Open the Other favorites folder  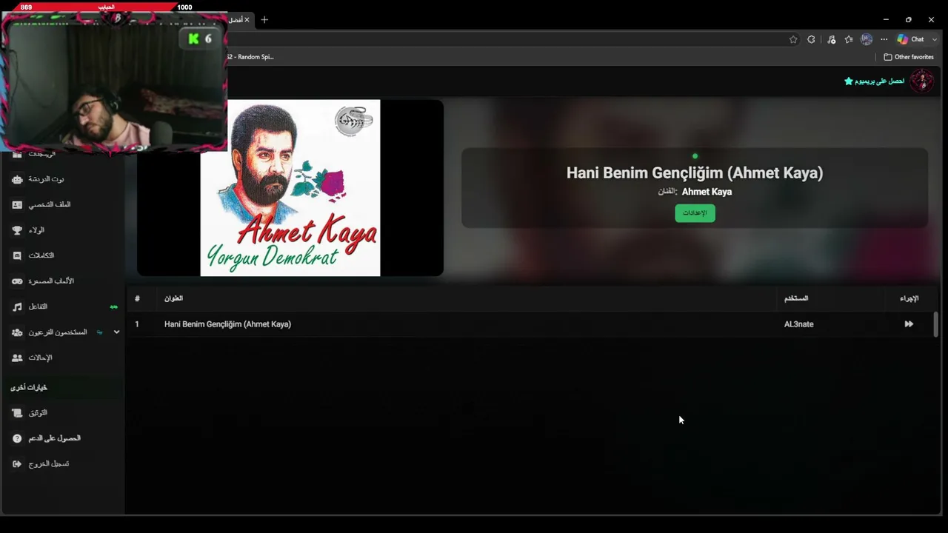click(909, 57)
